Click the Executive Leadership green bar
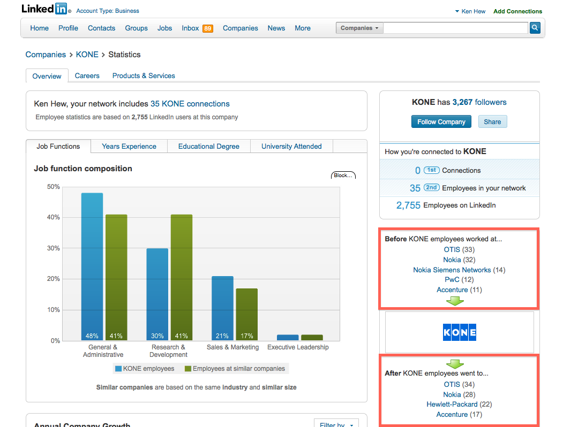 [x=312, y=337]
